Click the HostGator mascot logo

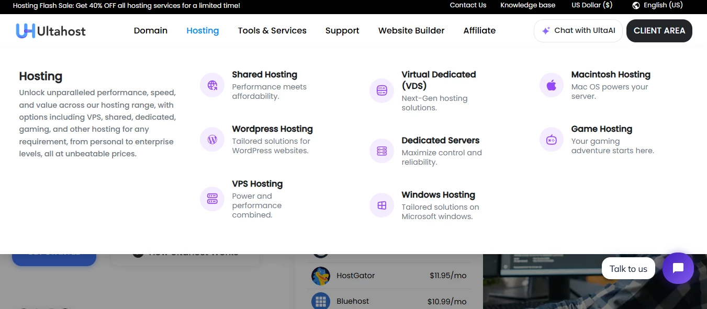[321, 276]
